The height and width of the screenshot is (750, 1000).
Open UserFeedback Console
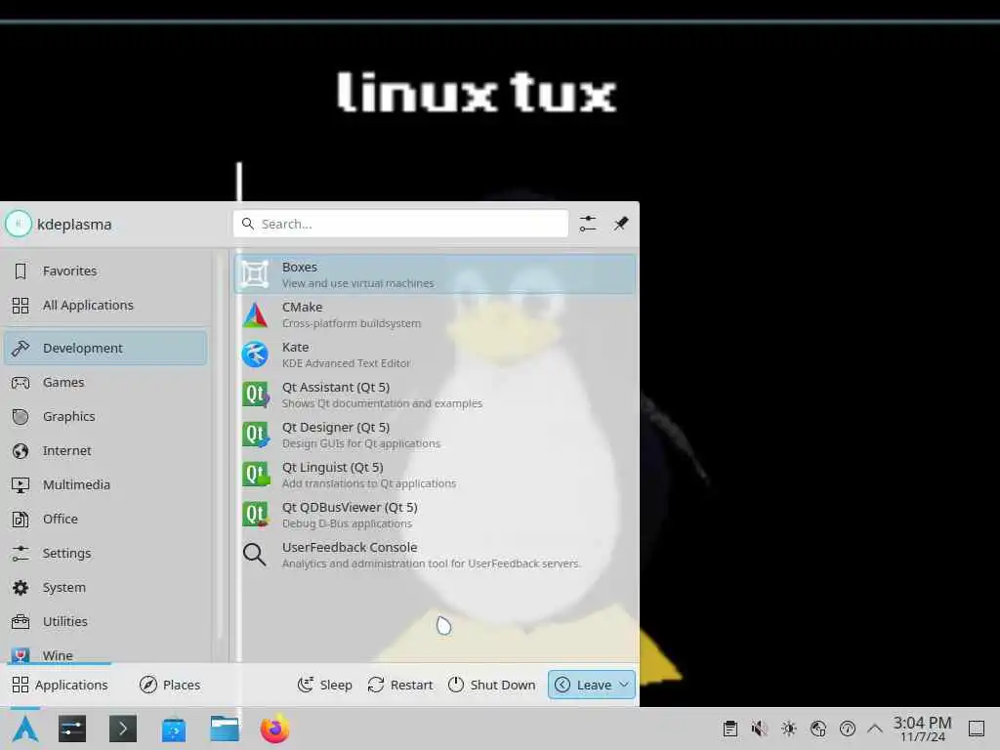pos(436,555)
